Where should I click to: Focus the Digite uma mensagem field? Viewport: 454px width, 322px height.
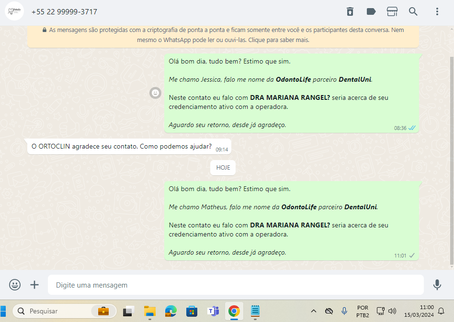[x=236, y=285]
